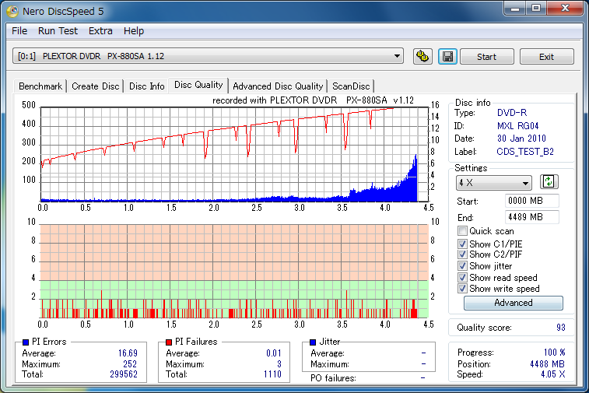Viewport: 589px width, 393px height.
Task: Open the Extra menu
Action: [100, 31]
